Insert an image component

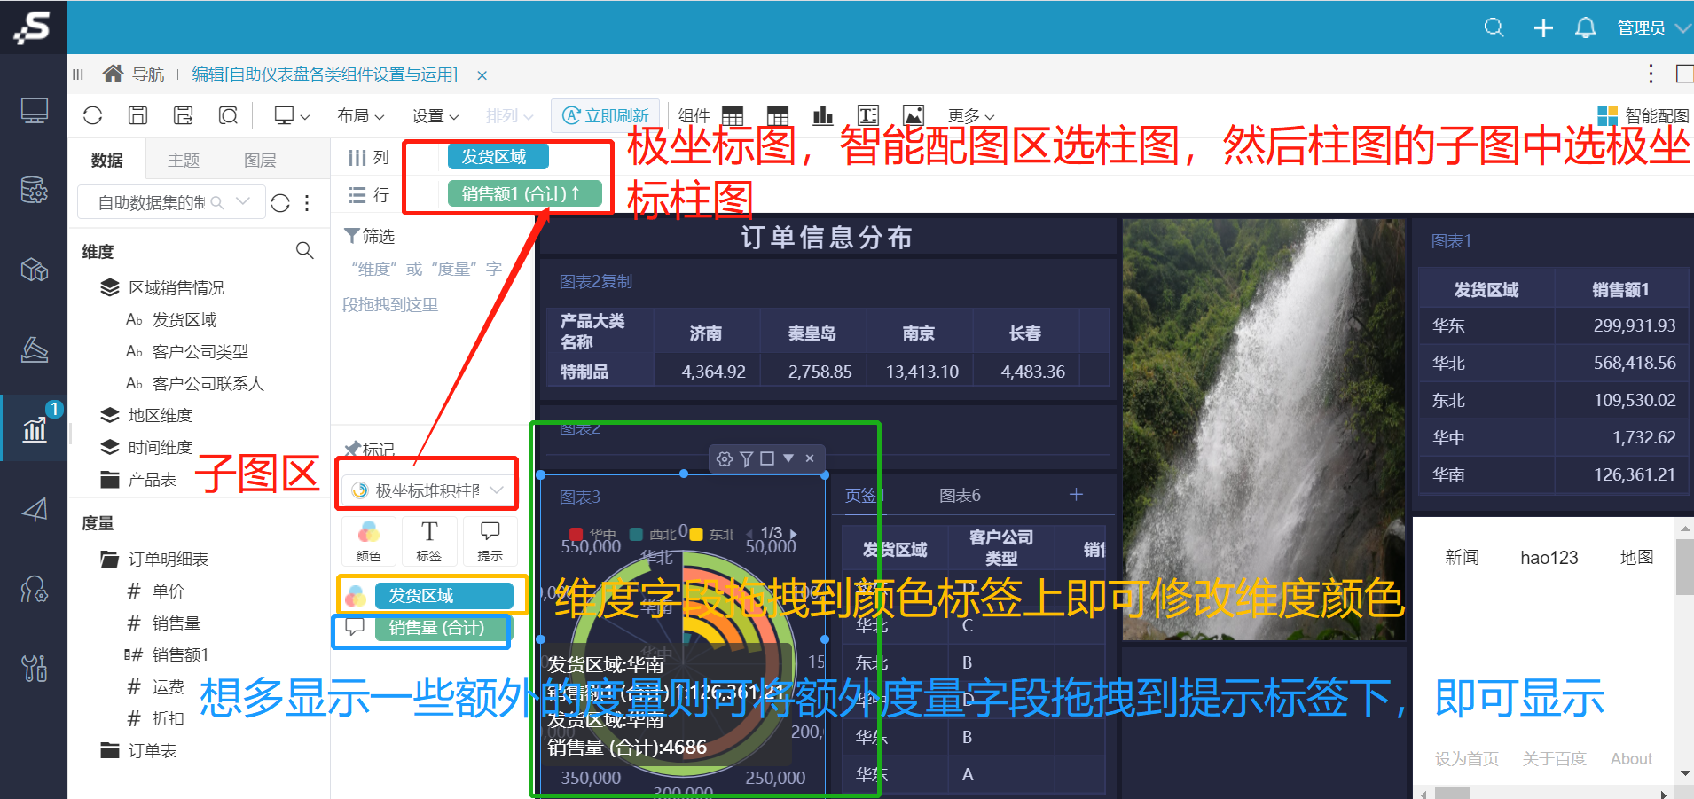[914, 115]
